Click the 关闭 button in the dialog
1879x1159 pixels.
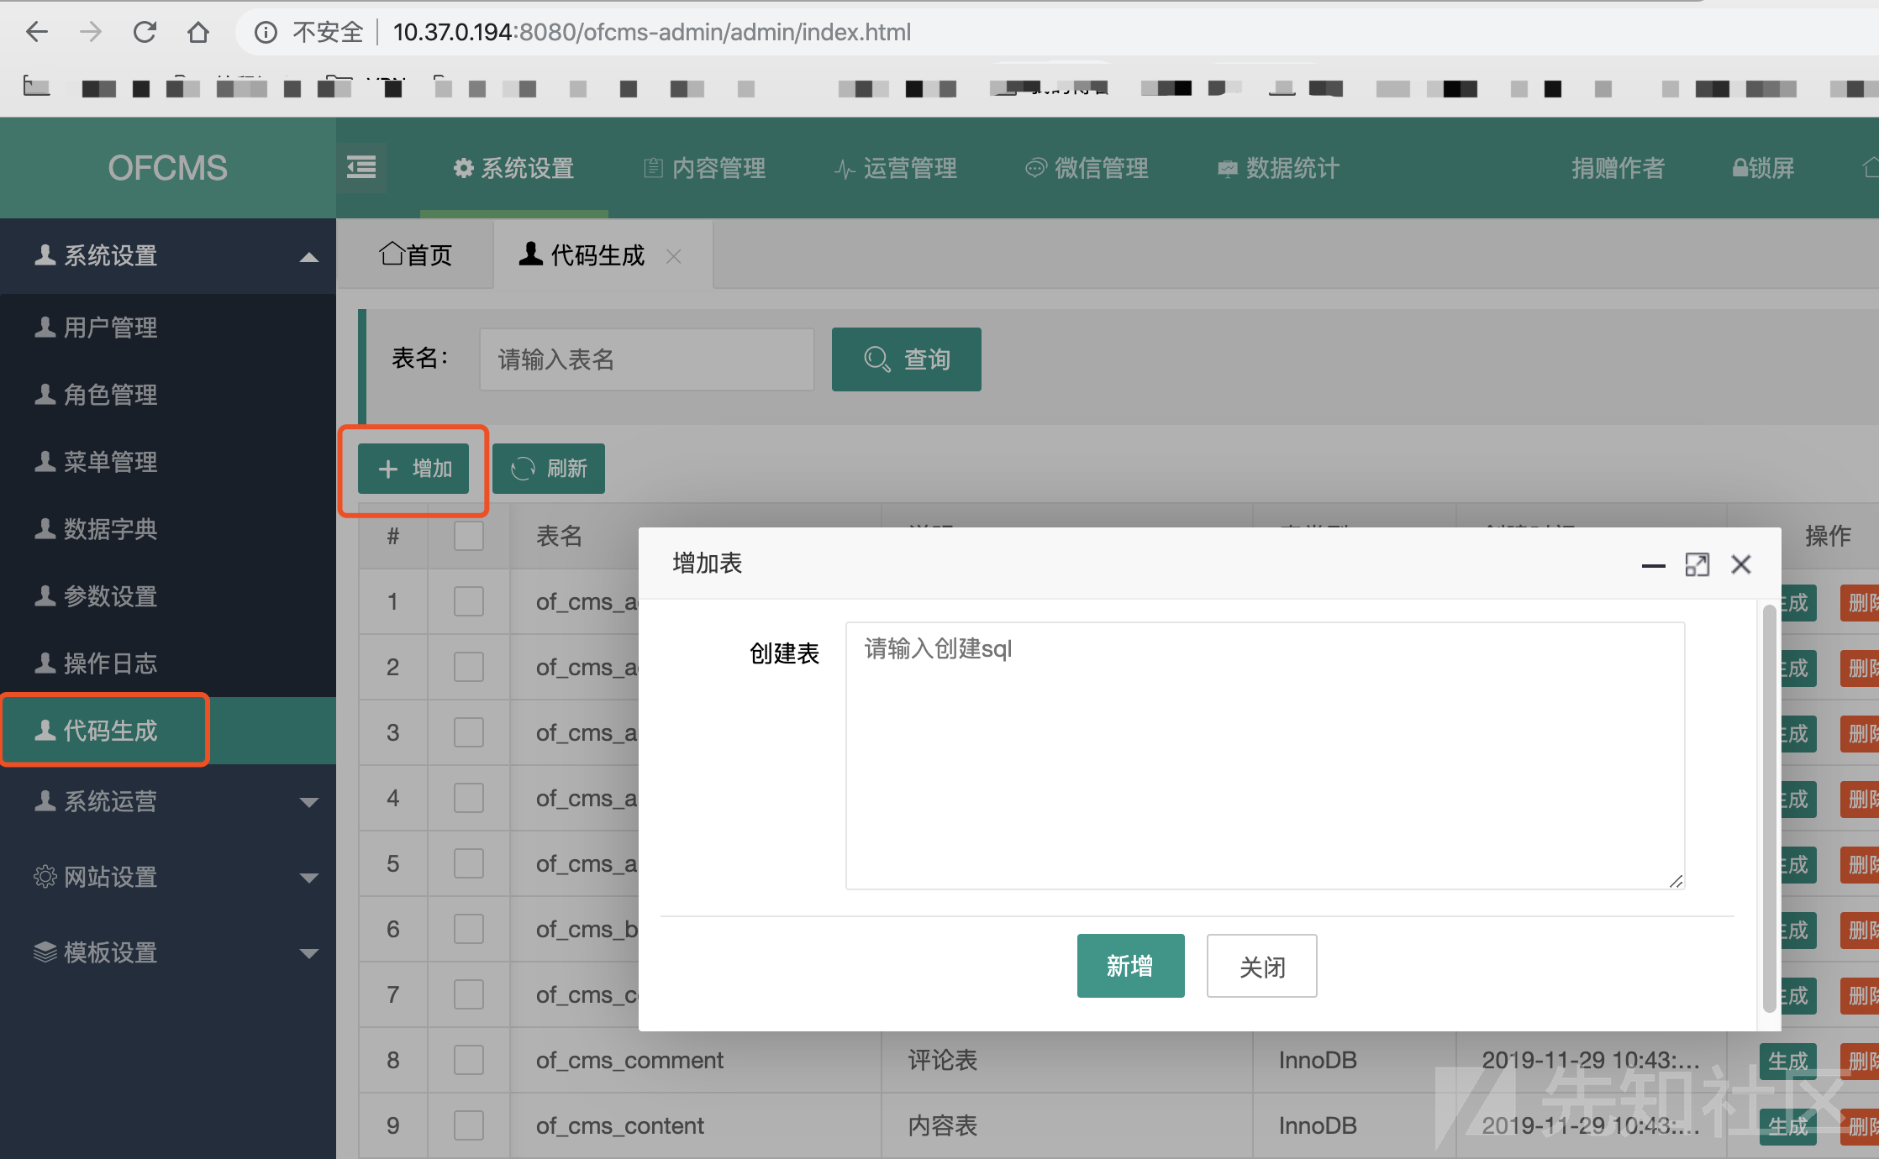pos(1262,966)
